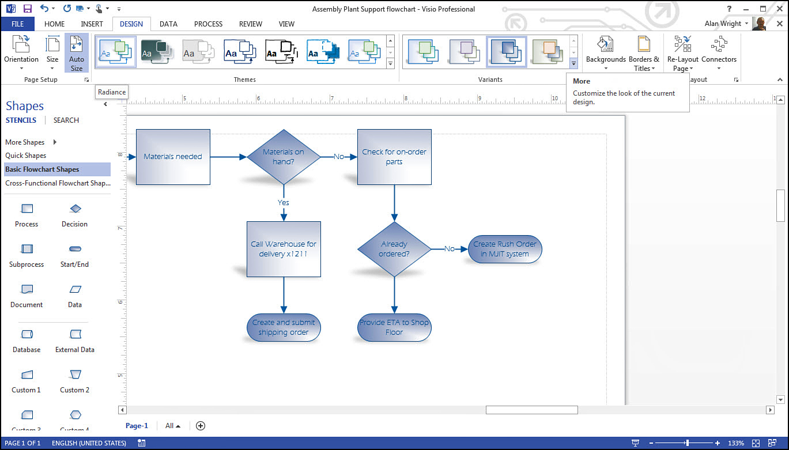This screenshot has width=789, height=450.
Task: Choose the green variant thumbnail
Action: 424,52
